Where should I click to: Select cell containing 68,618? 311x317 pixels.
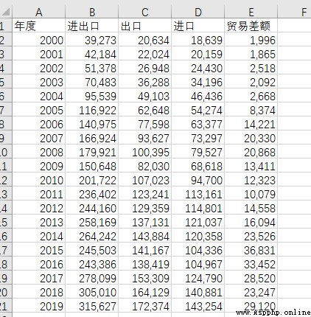pos(198,166)
